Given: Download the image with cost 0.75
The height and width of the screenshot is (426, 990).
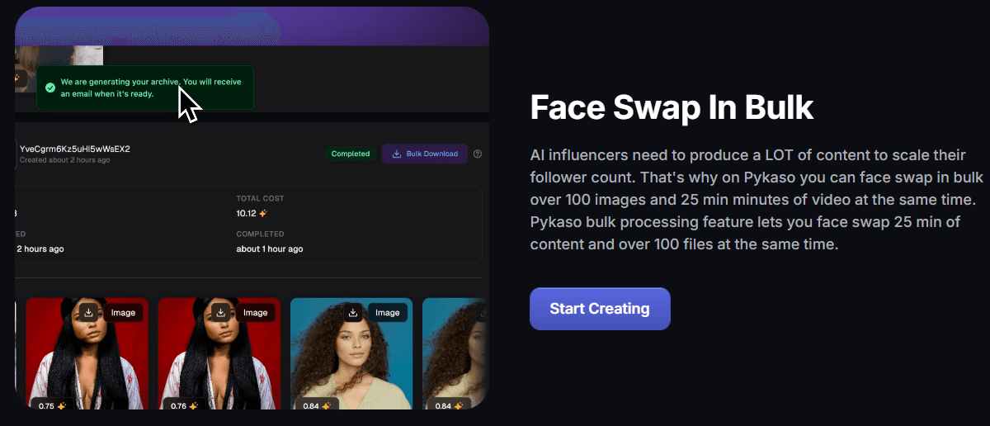Looking at the screenshot, I should pos(89,312).
